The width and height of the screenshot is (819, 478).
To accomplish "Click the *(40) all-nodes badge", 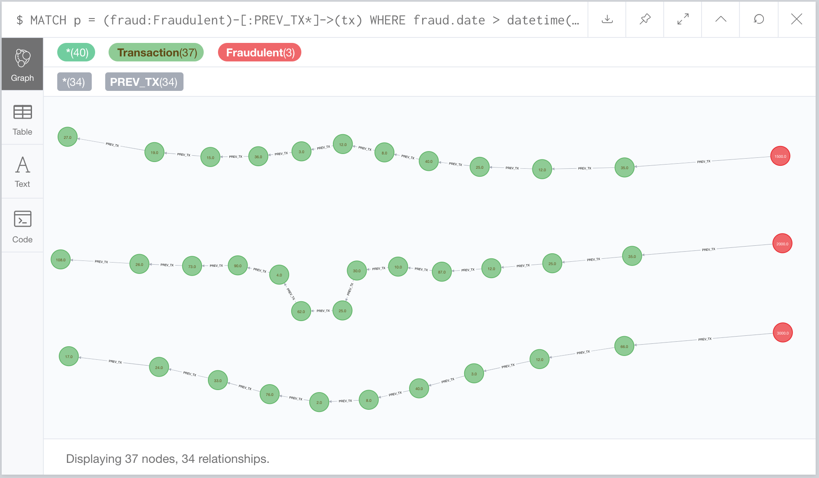I will pos(76,53).
